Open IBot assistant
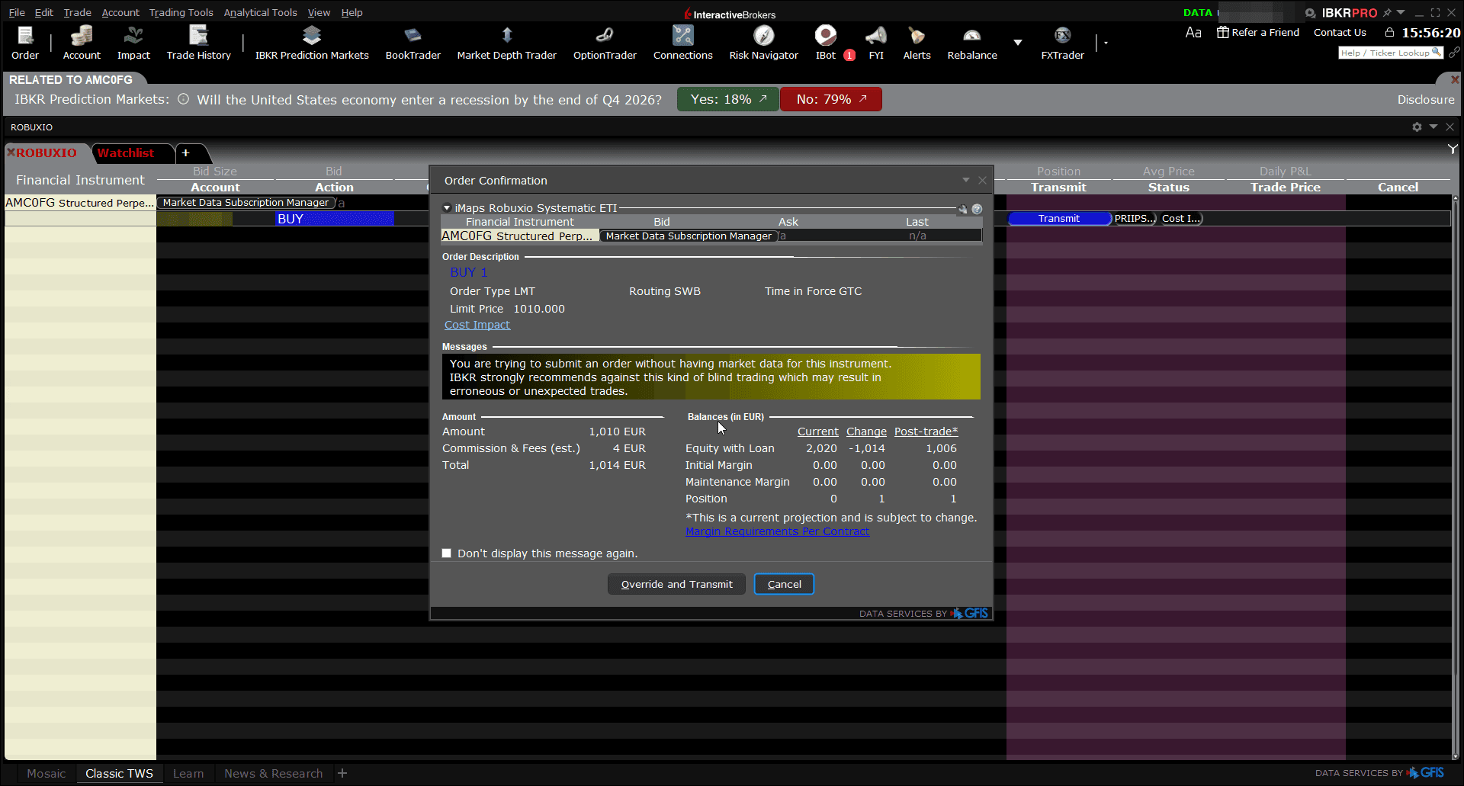1464x786 pixels. 826,43
